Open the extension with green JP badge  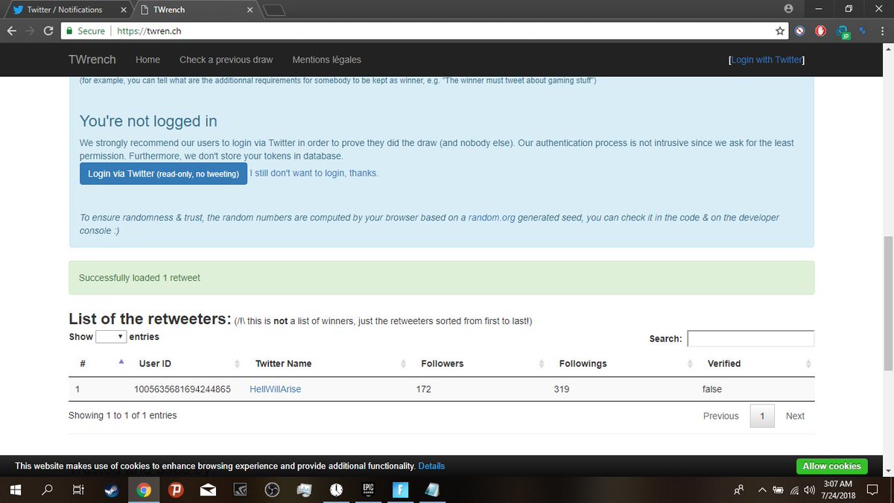(843, 32)
